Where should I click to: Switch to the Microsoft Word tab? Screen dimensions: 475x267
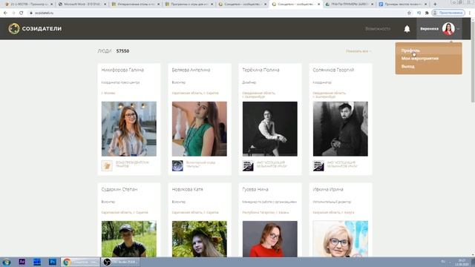[82, 4]
